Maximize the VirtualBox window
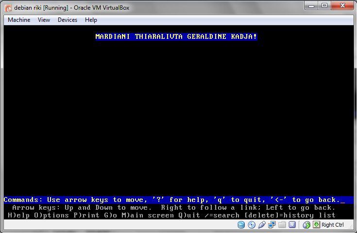357x233 pixels. (324, 6)
